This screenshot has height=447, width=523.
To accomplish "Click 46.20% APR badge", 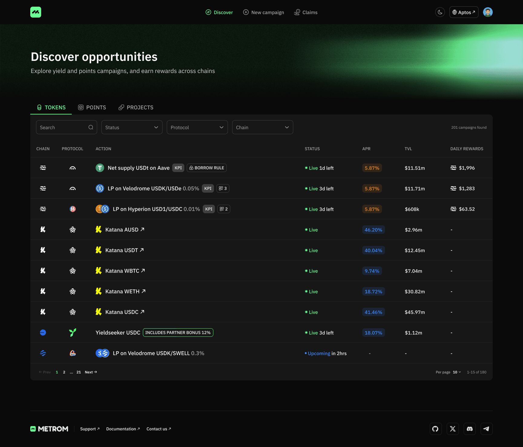I will tap(373, 230).
